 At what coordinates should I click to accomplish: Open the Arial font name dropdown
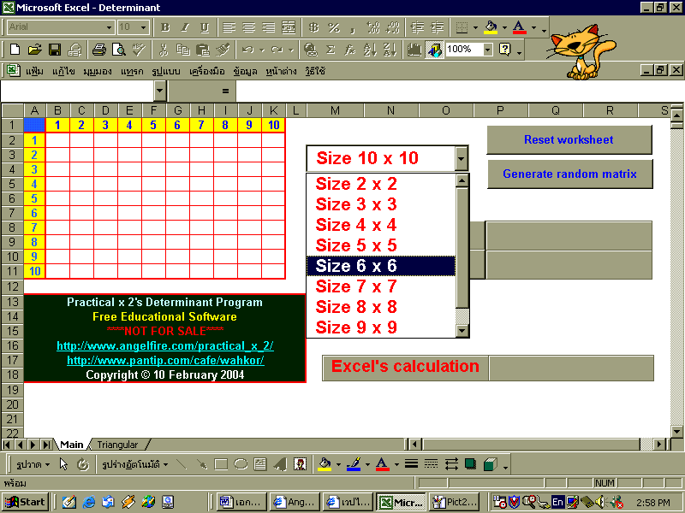108,27
